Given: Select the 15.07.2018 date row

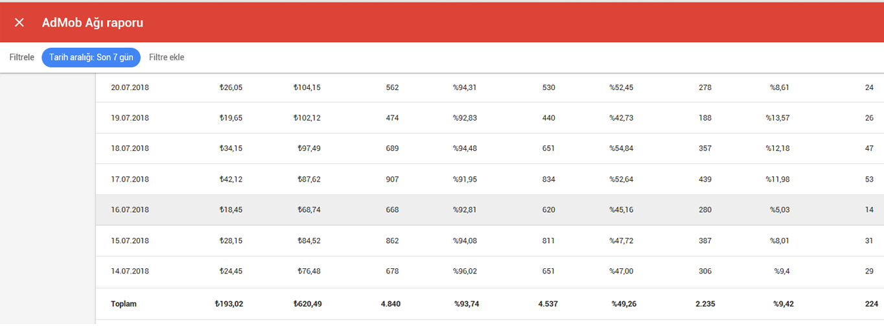Looking at the screenshot, I should [x=490, y=240].
